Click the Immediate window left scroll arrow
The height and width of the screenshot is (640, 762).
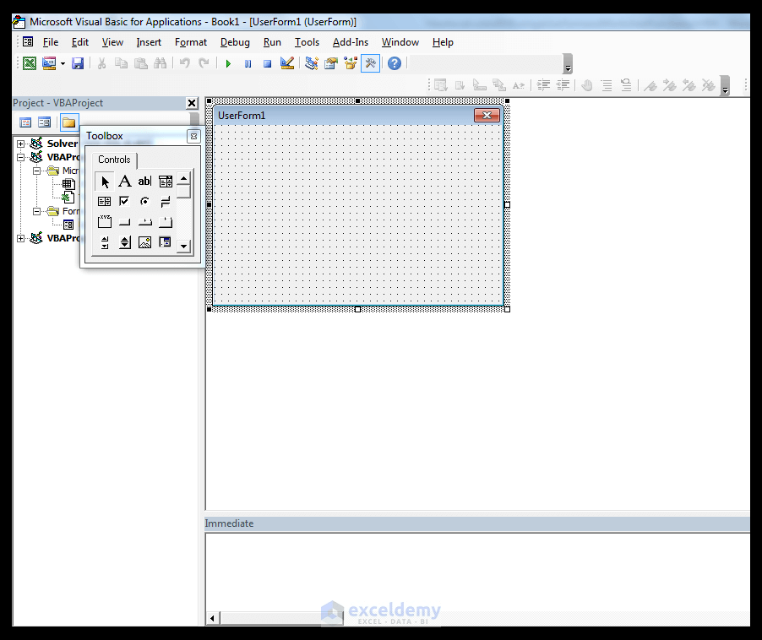pyautogui.click(x=212, y=619)
